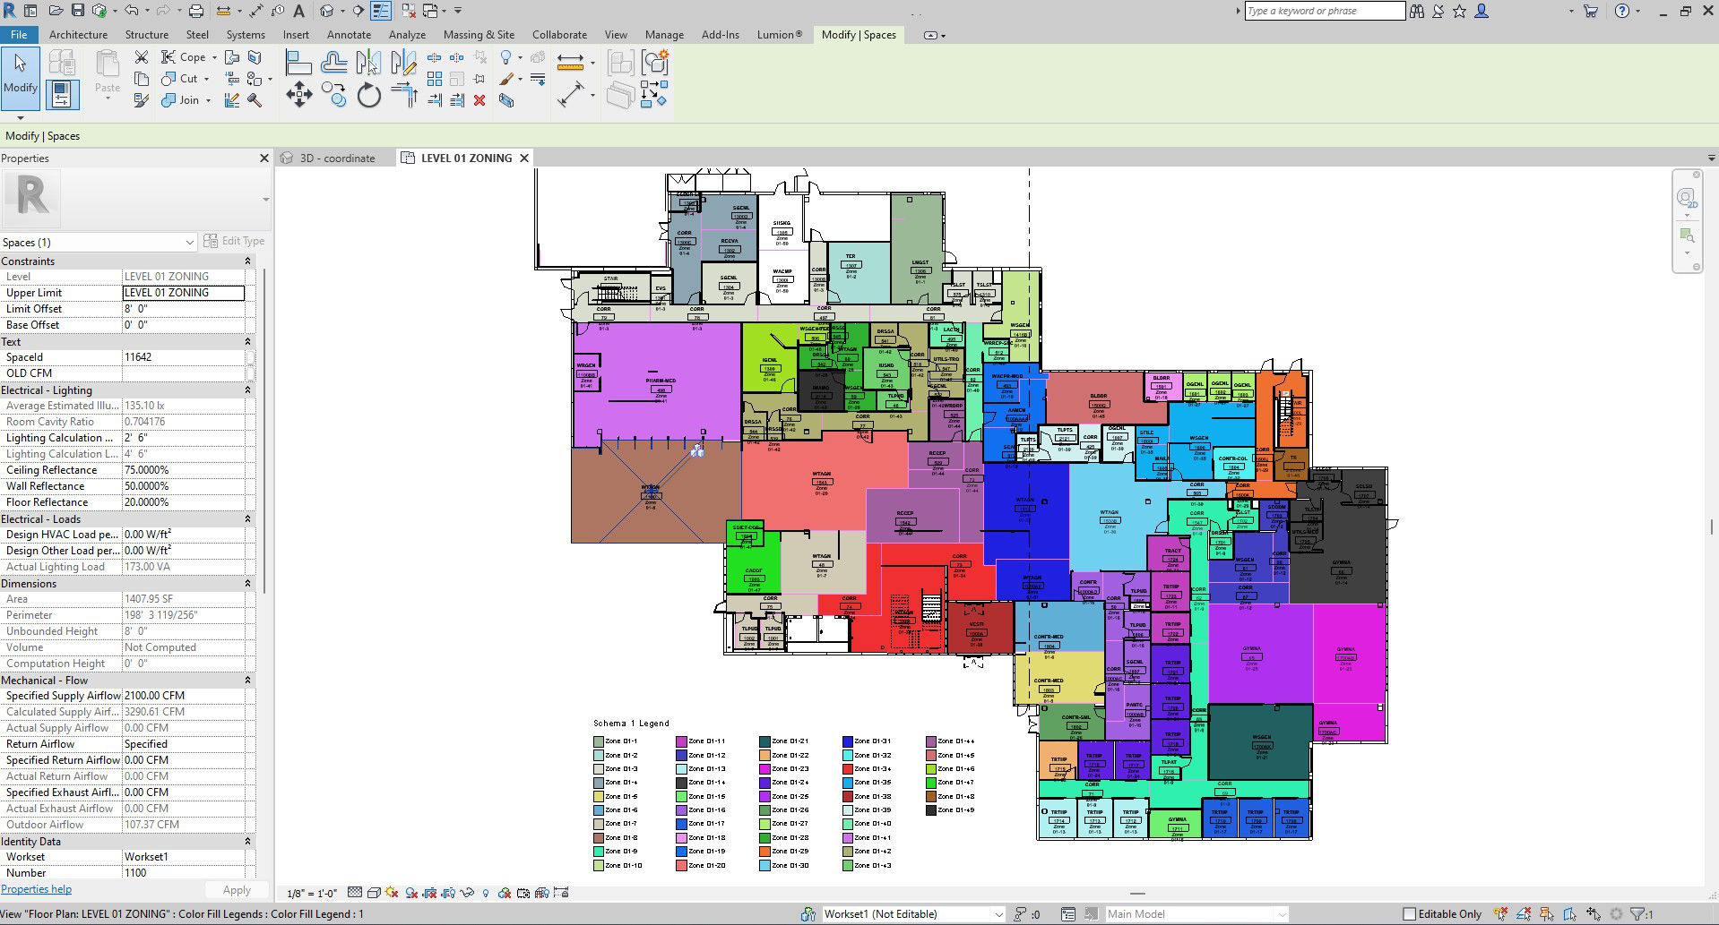Toggle the Editable Only checkbox
The width and height of the screenshot is (1719, 925).
[1409, 914]
